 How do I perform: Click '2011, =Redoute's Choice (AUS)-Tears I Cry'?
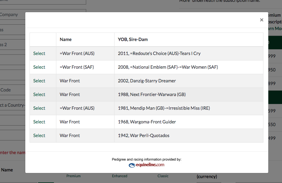[x=159, y=54]
